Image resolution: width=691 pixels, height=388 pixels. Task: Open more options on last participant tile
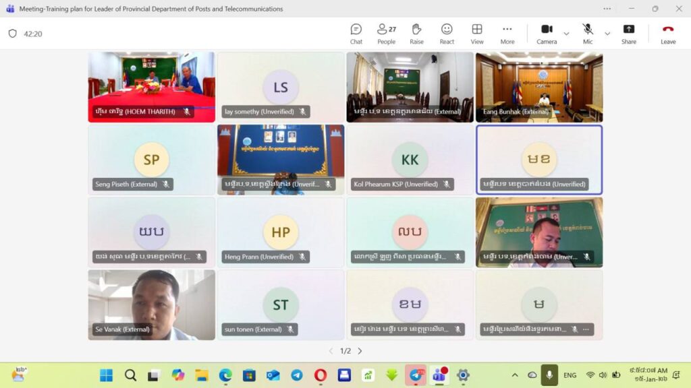tap(585, 329)
